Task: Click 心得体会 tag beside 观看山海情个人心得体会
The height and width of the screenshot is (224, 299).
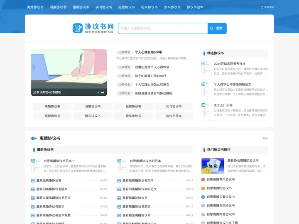Action: 125,67
